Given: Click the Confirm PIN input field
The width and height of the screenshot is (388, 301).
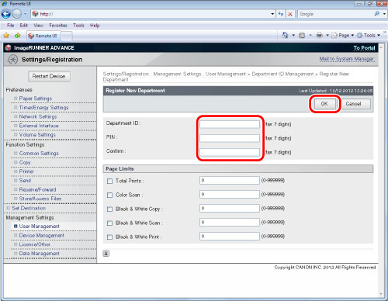Looking at the screenshot, I should click(230, 152).
